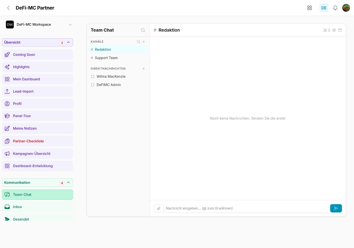The image size is (354, 248).
Task: Open Kampagnen-Übersicht
Action: 37,154
